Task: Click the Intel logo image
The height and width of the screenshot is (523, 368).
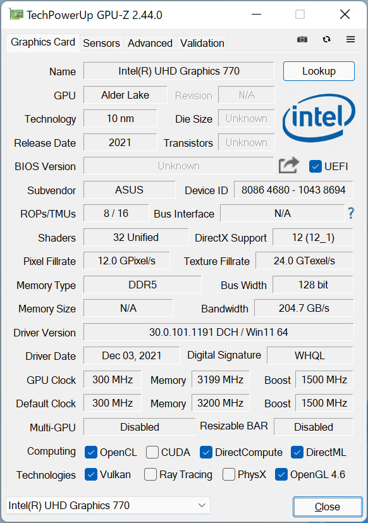Action: [x=319, y=118]
